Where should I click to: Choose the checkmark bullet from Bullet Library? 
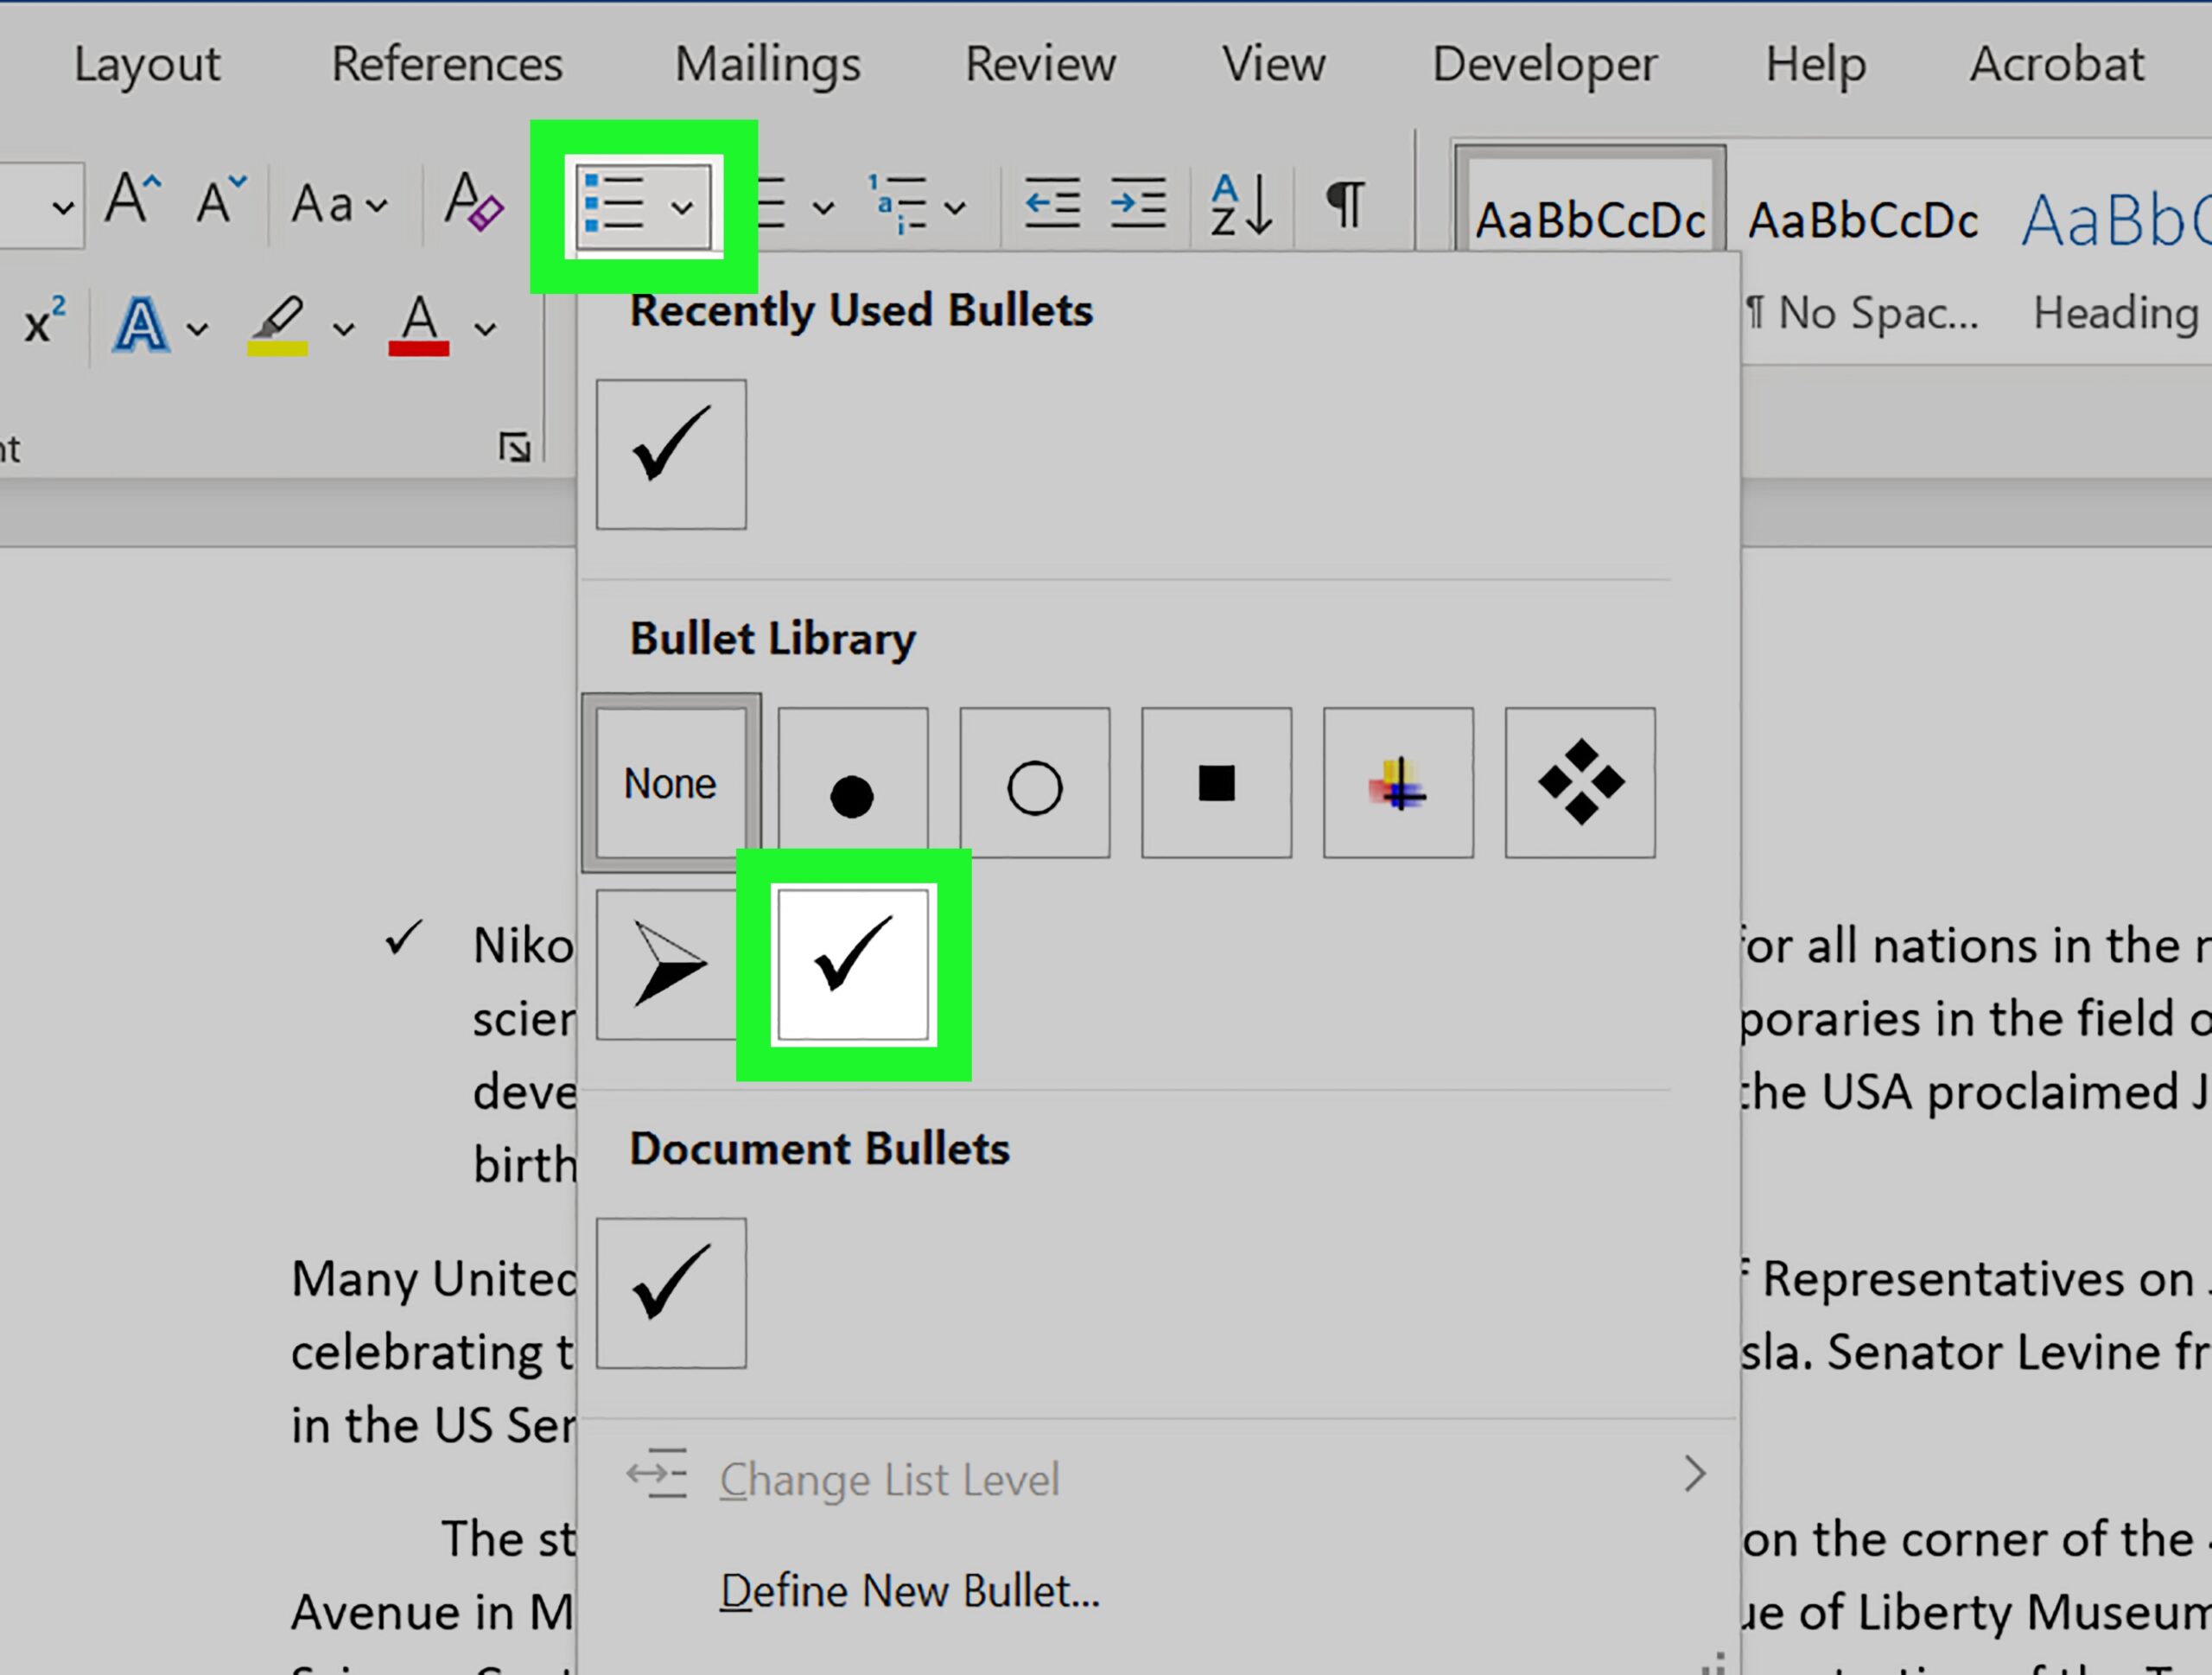852,963
